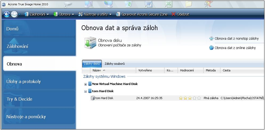Open Úlohy a protokoly in sidebar
This screenshot has width=265, height=130.
point(39,82)
